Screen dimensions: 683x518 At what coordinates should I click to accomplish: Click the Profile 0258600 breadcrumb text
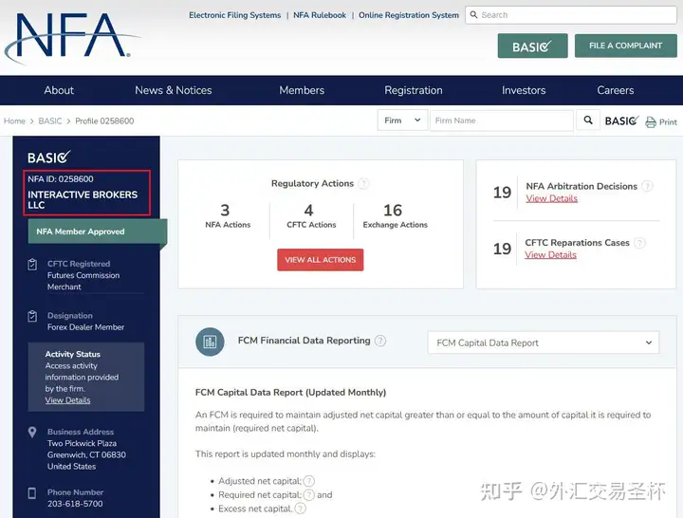(104, 121)
